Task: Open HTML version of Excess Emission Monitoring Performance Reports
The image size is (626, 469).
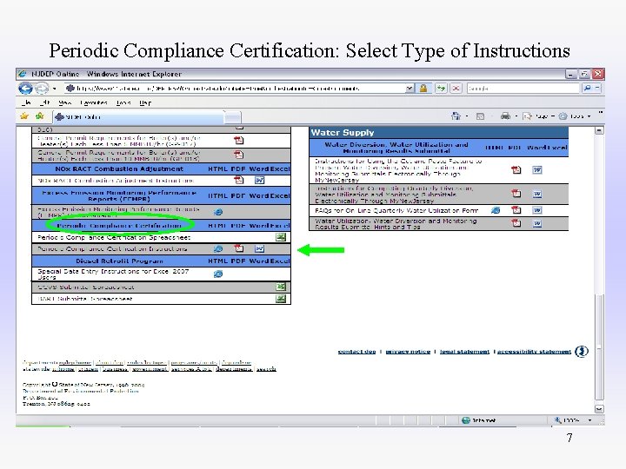Action: coord(218,212)
